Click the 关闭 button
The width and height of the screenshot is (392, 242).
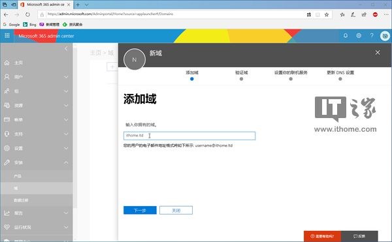tap(176, 210)
